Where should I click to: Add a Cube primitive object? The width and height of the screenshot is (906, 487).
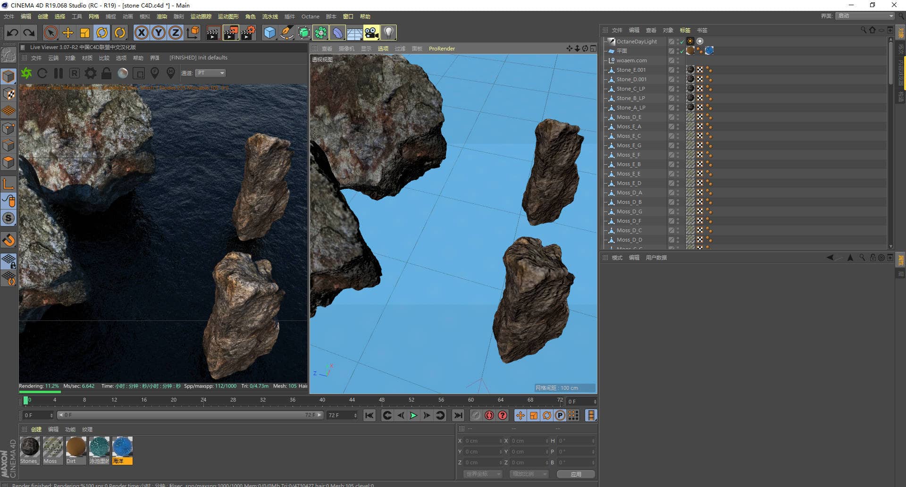tap(269, 33)
